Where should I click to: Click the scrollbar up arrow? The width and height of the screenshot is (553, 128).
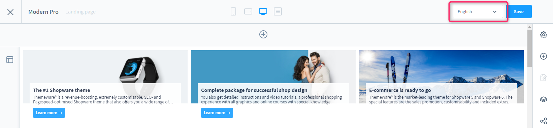(x=530, y=27)
